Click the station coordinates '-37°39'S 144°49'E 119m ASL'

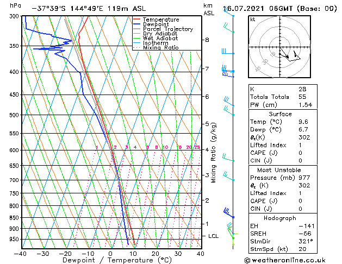tap(89, 9)
